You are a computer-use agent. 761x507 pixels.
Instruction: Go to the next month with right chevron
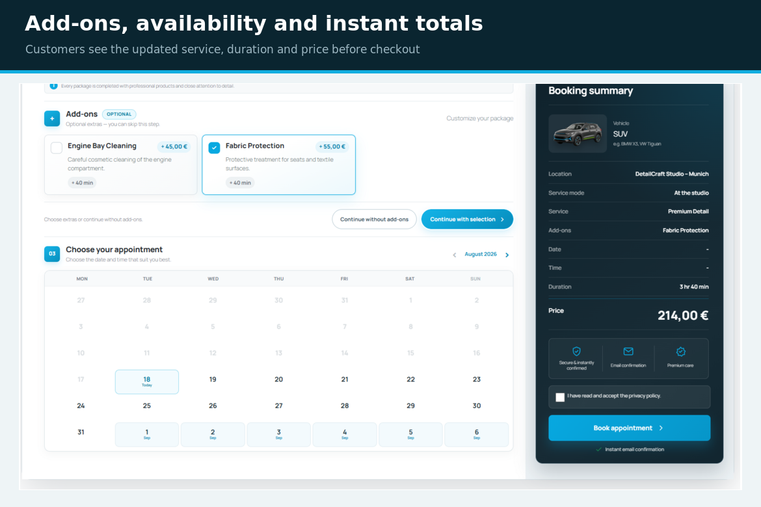[x=507, y=255]
